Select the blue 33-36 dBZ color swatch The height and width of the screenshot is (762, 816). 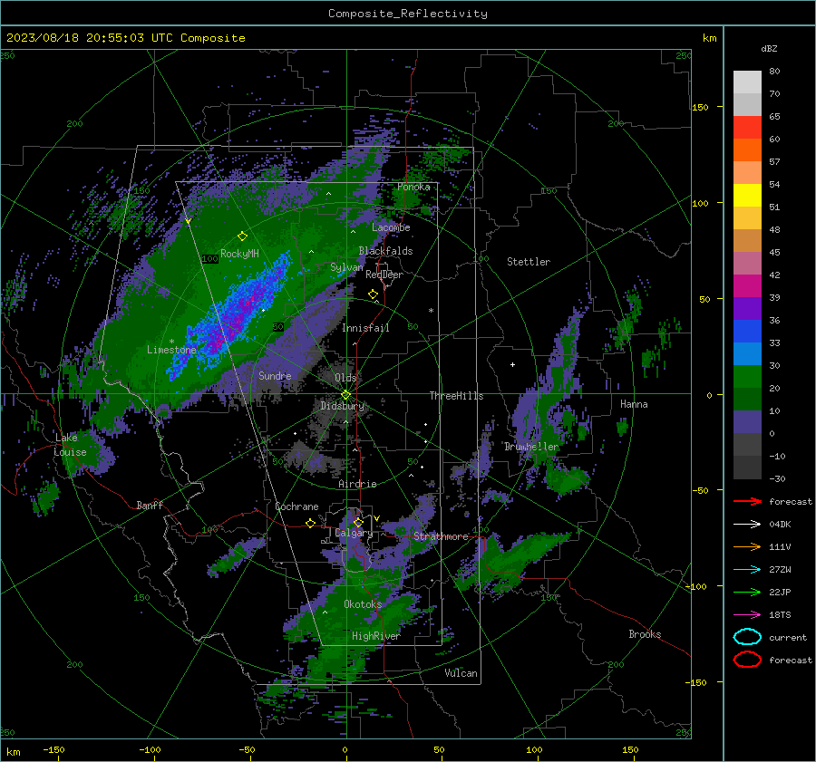pyautogui.click(x=747, y=332)
